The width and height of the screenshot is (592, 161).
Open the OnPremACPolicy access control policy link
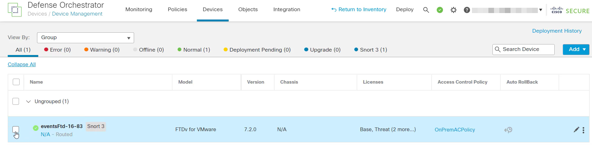(454, 130)
